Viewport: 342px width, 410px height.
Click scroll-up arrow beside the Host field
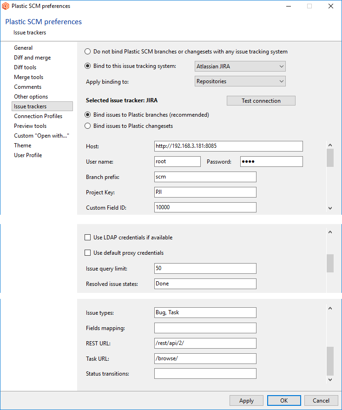(x=330, y=145)
